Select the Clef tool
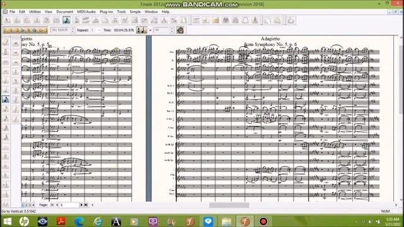Image resolution: width=404 pixels, height=227 pixels. [47, 20]
